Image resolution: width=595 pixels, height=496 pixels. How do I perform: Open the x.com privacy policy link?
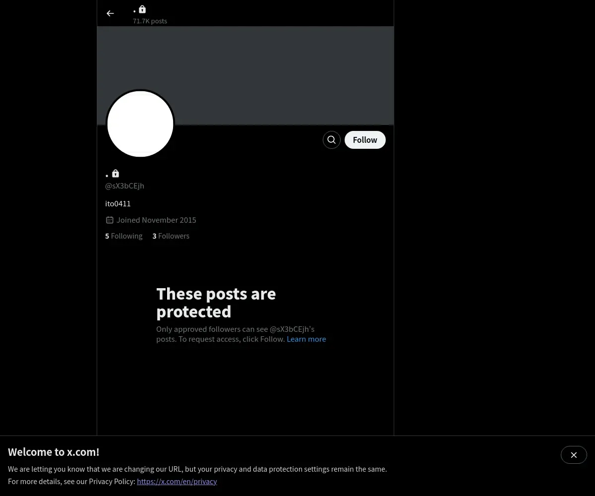pos(177,481)
